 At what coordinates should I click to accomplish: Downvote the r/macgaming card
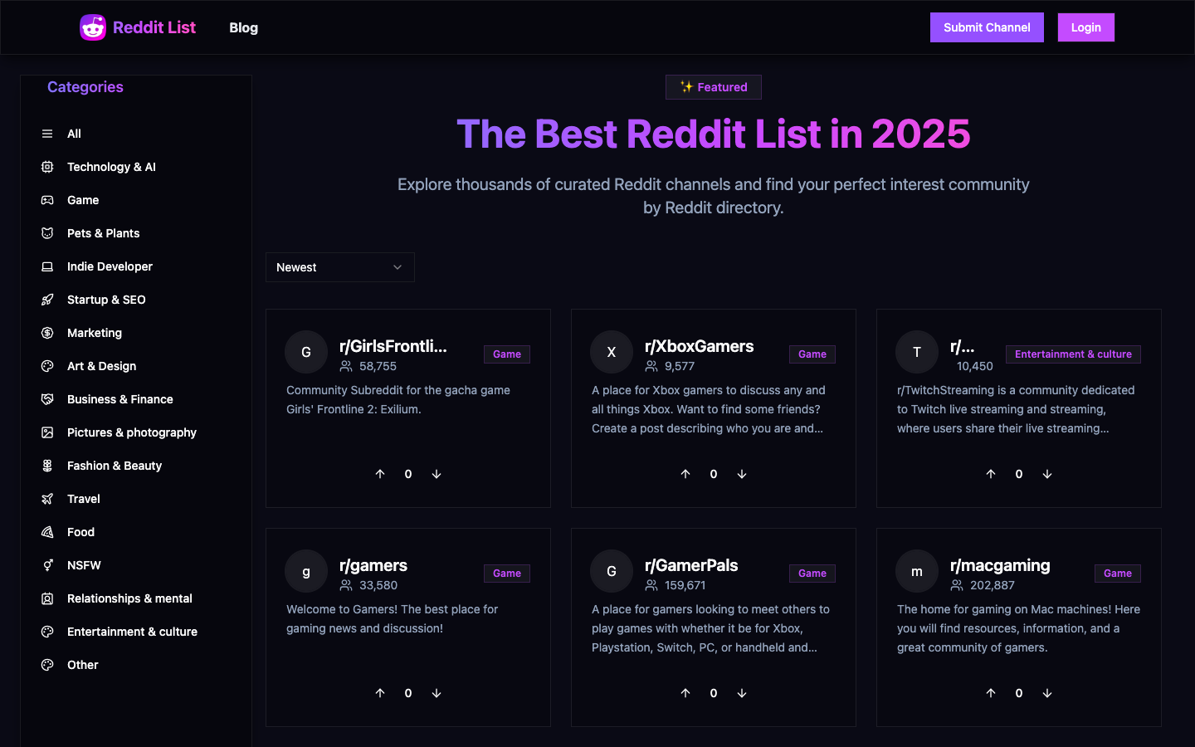(x=1047, y=693)
